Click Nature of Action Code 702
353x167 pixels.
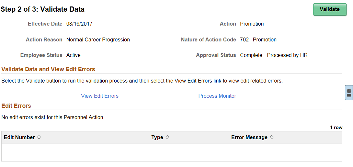click(x=244, y=40)
